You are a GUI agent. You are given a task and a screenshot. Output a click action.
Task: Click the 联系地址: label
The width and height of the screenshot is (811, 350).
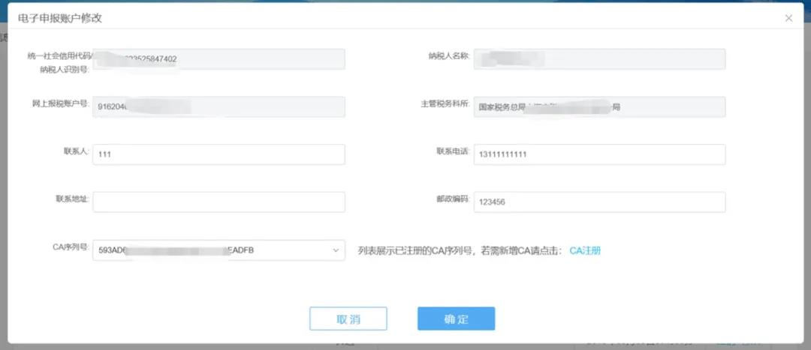pos(73,199)
